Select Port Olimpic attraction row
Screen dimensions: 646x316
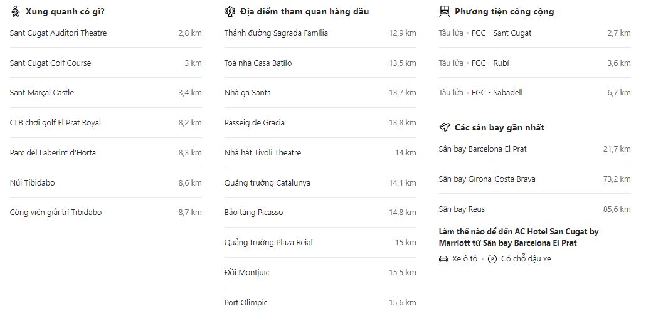(246, 303)
